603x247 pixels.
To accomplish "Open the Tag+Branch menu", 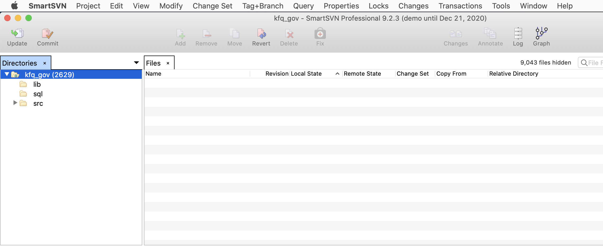I will [x=263, y=6].
